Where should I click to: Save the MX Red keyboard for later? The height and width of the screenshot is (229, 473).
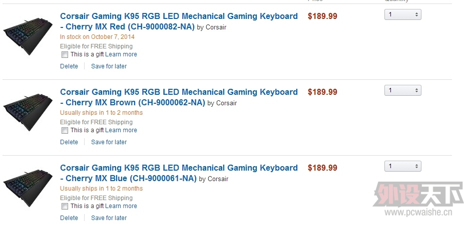point(109,66)
